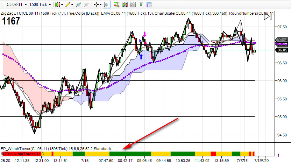Screen dimensions: 291x163
Task: Click the 94.50 price axis label
Action: [x=282, y=135]
